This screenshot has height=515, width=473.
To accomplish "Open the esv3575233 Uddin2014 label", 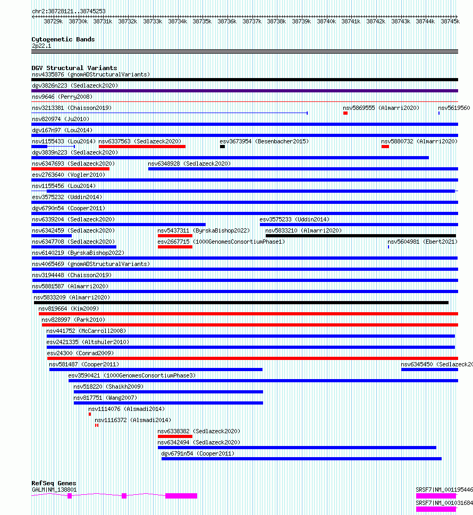I will click(294, 220).
